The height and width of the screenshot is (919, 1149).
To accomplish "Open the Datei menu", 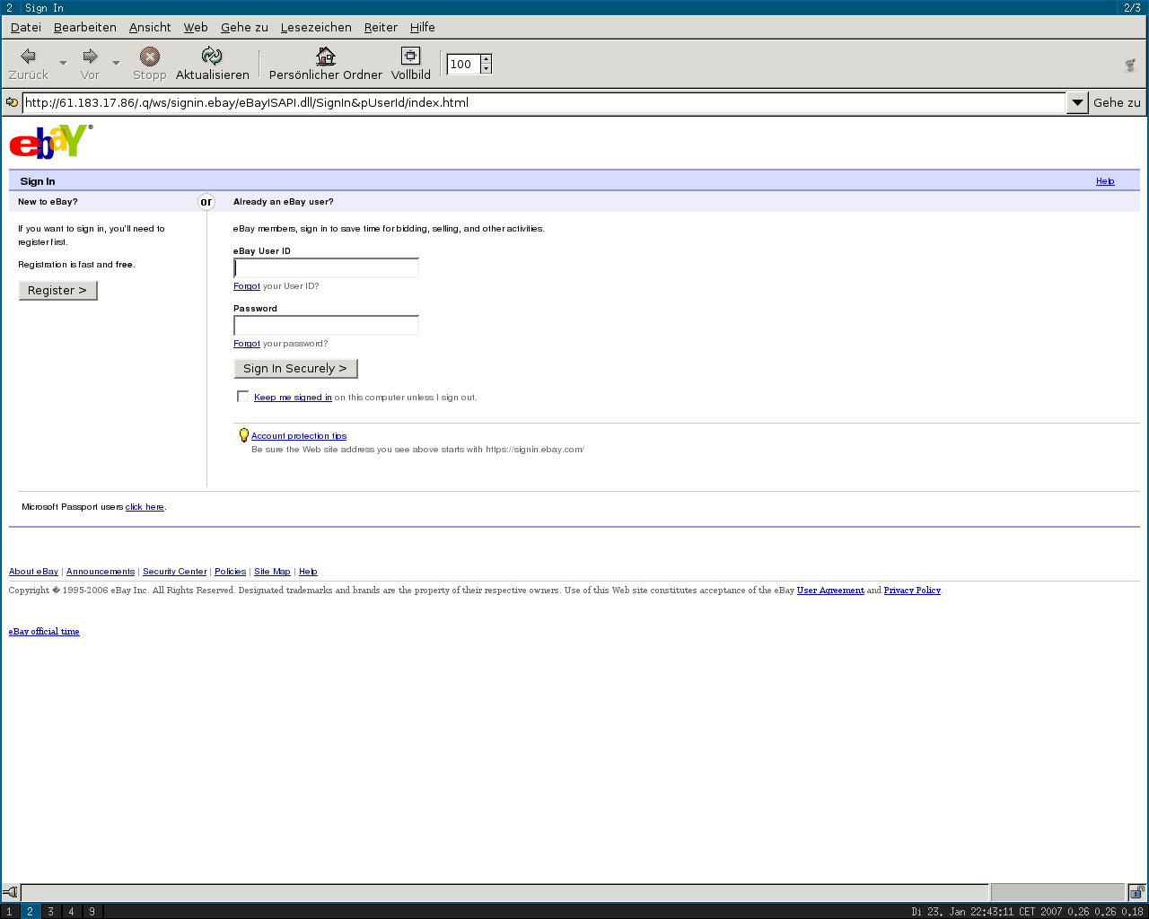I will (x=26, y=27).
